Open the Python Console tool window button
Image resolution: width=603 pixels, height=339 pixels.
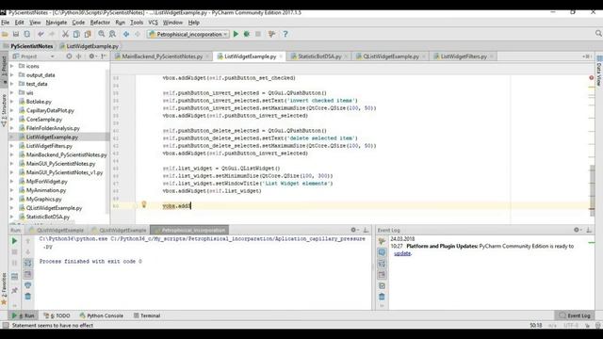[x=102, y=315]
